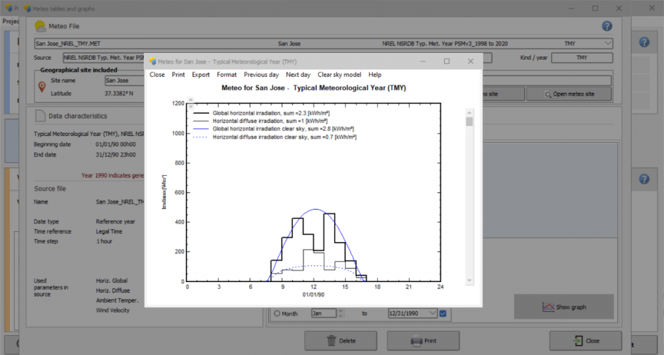Image resolution: width=664 pixels, height=355 pixels.
Task: Maximize the Meteo for San Jose window
Action: [447, 61]
